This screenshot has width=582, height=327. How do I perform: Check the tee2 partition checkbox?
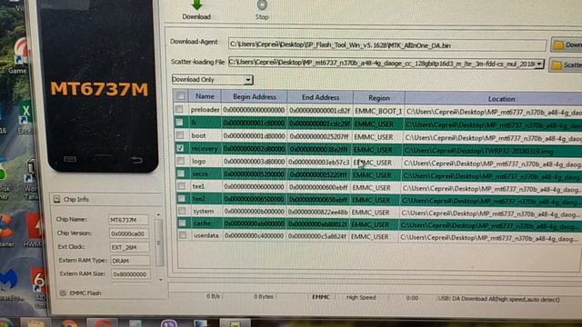pos(182,198)
